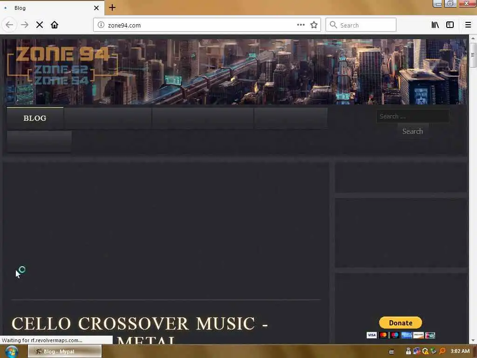Select Blog - Mypal taskbar button
This screenshot has width=477, height=358.
click(65, 351)
